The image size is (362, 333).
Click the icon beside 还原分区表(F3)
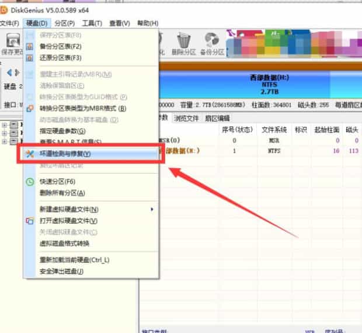pyautogui.click(x=30, y=58)
